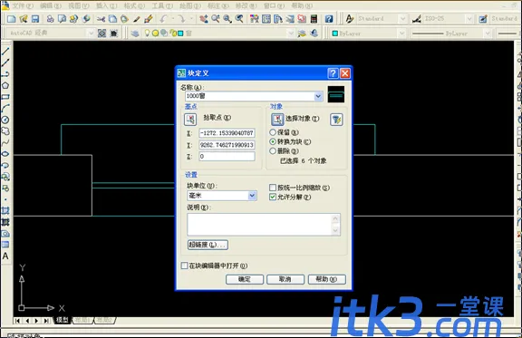Enable 在块编辑器中打开 checkbox

[x=185, y=266]
